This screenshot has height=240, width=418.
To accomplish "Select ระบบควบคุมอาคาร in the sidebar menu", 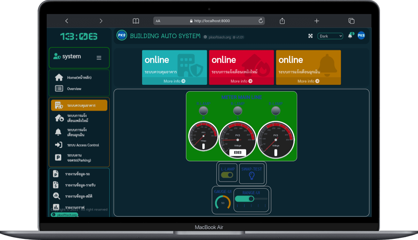I will tap(79, 105).
